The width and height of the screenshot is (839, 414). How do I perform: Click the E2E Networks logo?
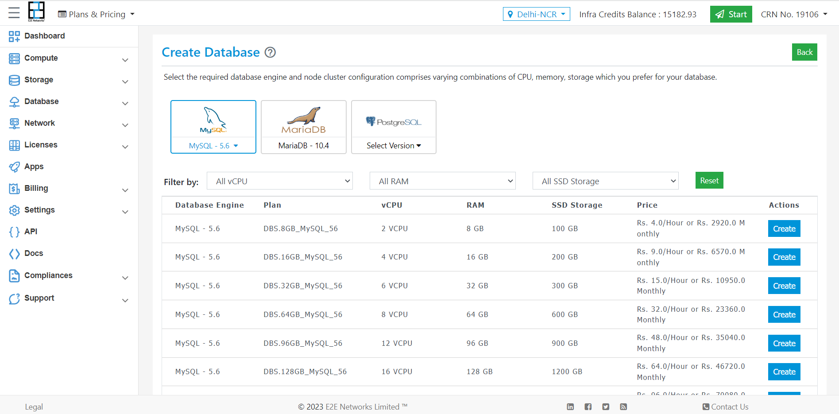pyautogui.click(x=36, y=12)
